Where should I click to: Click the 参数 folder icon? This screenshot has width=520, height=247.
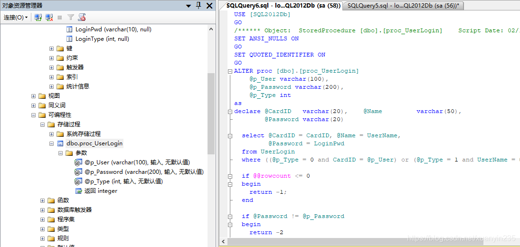pyautogui.click(x=69, y=153)
